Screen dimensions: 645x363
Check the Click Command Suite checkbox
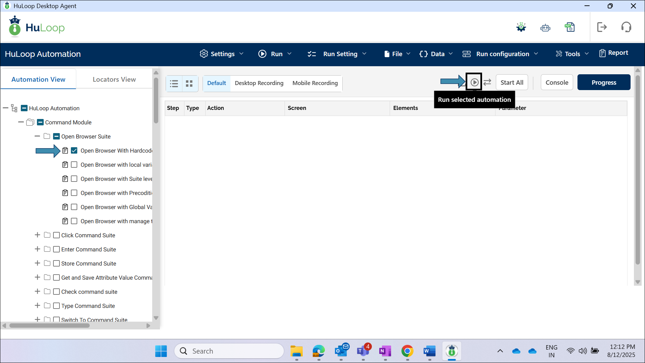56,235
